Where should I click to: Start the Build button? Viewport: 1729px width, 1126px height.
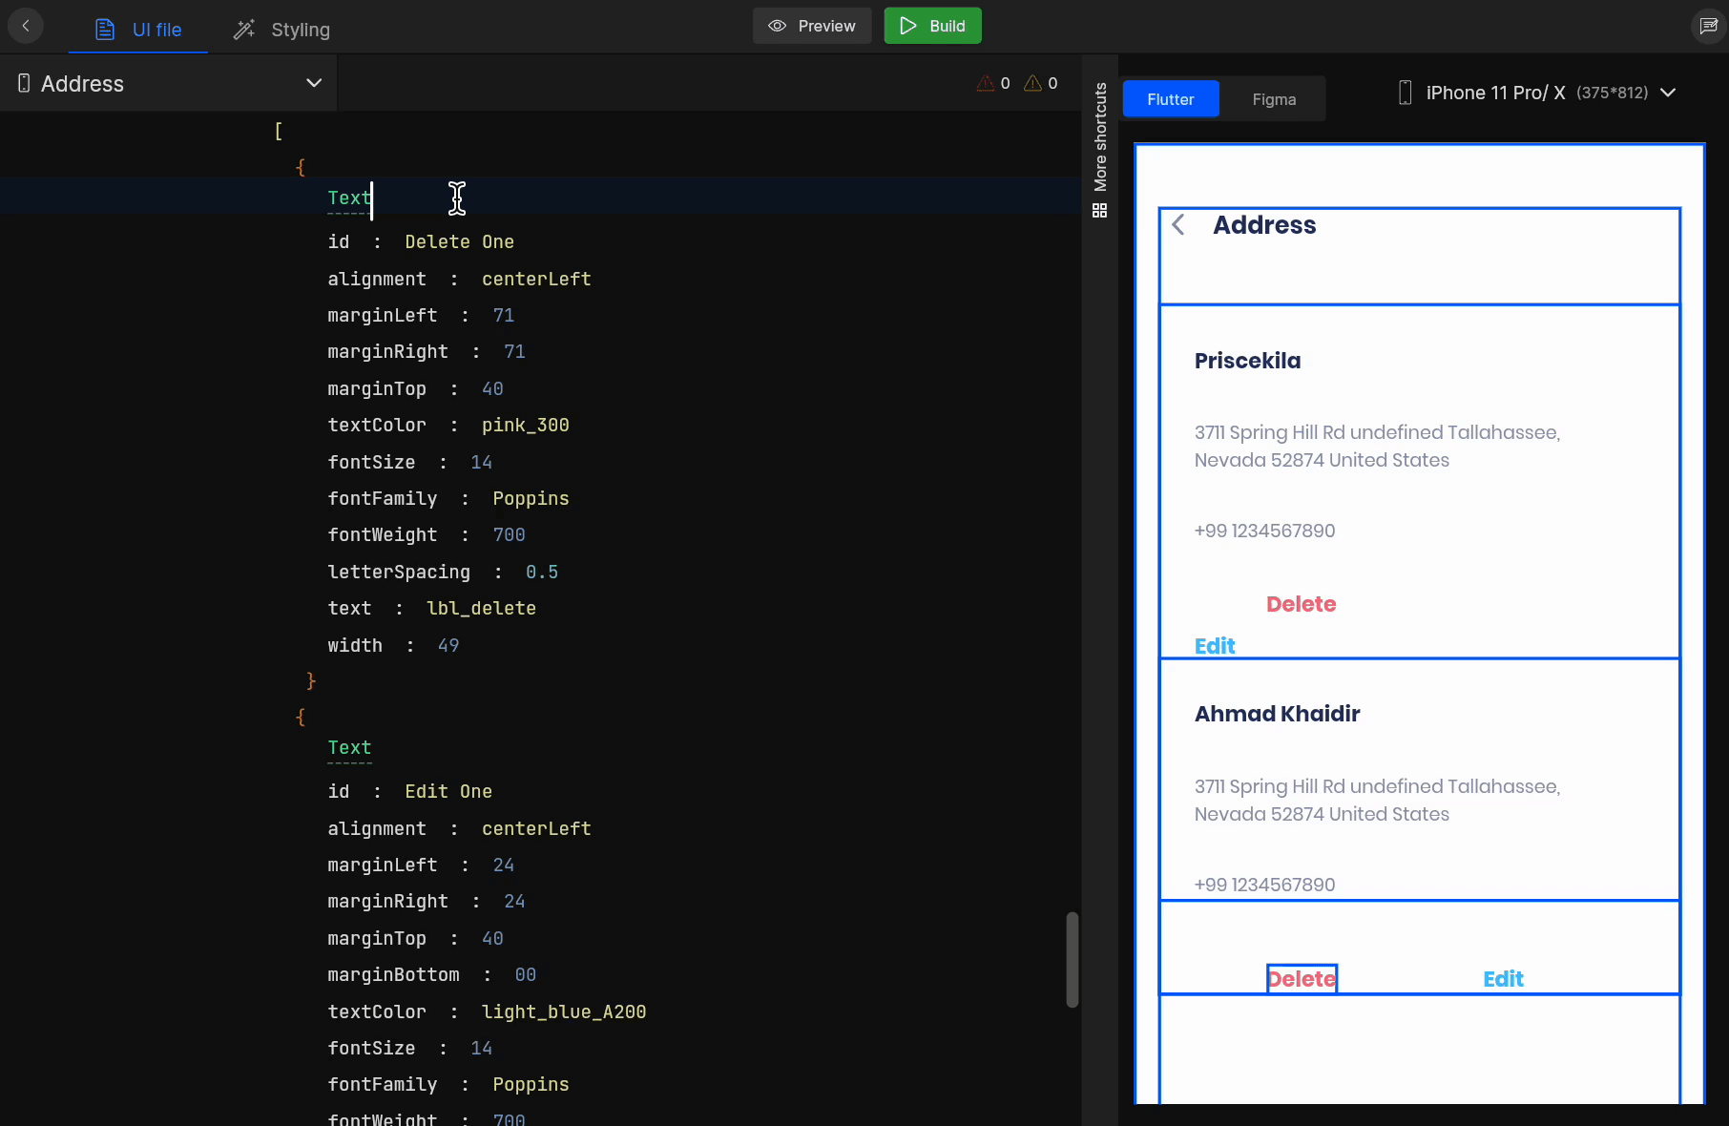pyautogui.click(x=932, y=26)
